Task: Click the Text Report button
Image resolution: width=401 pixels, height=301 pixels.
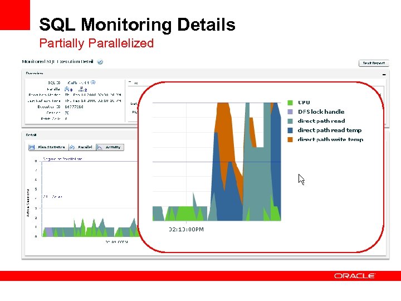Action: tap(374, 63)
